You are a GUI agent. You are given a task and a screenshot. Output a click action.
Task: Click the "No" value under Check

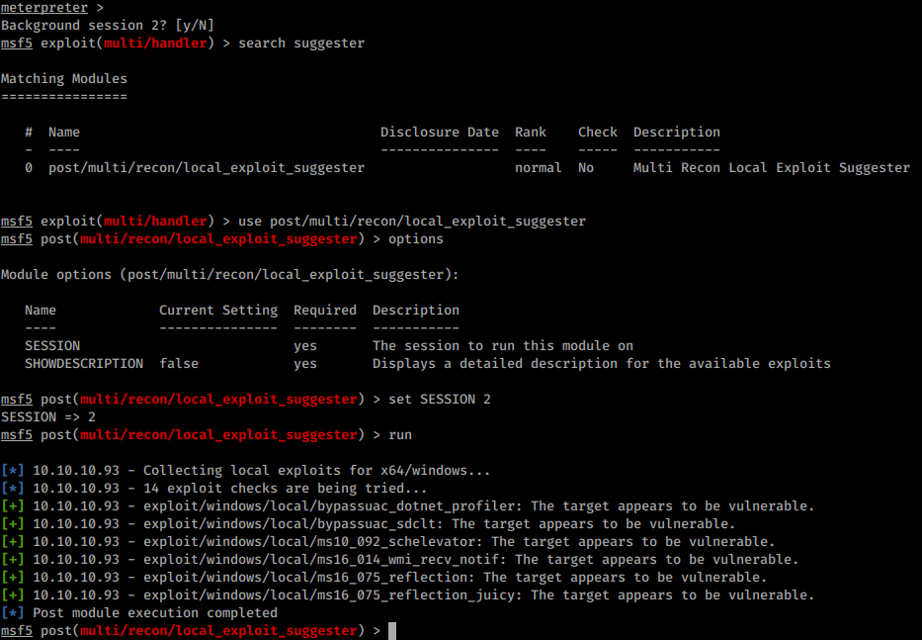pyautogui.click(x=586, y=168)
